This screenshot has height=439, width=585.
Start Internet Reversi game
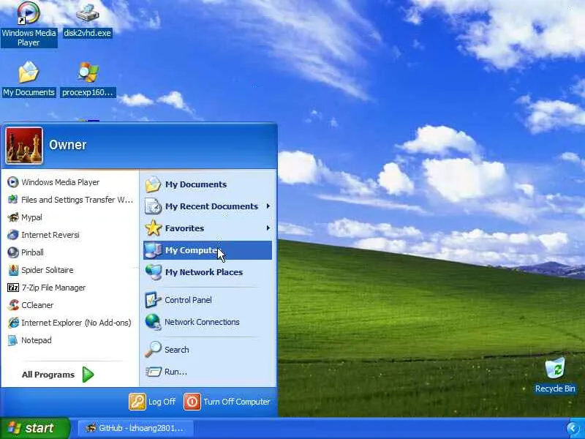tap(69, 235)
